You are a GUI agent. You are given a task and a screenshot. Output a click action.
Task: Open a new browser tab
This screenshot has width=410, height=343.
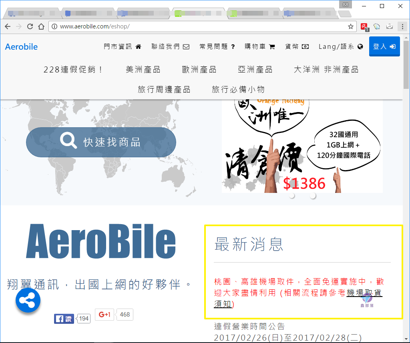(344, 14)
